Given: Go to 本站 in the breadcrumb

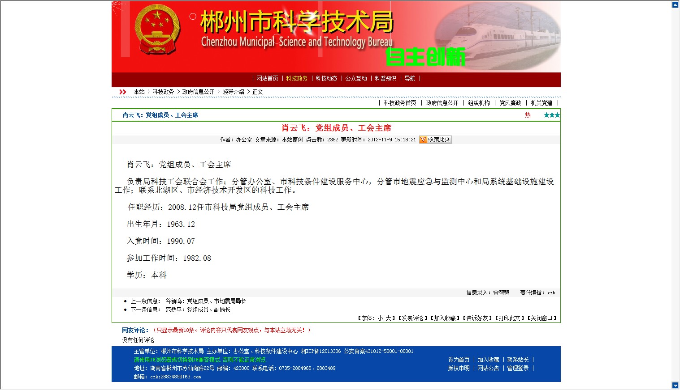Looking at the screenshot, I should (x=139, y=92).
